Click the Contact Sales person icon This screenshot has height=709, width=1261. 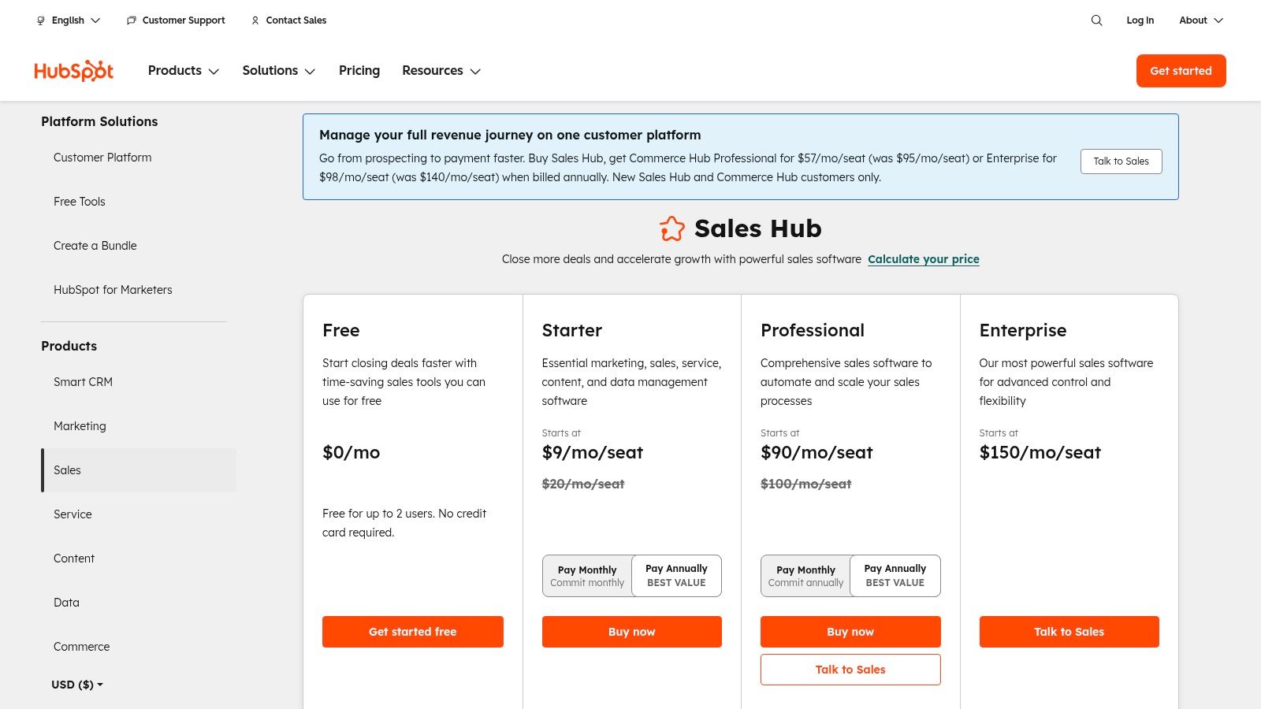pos(255,20)
